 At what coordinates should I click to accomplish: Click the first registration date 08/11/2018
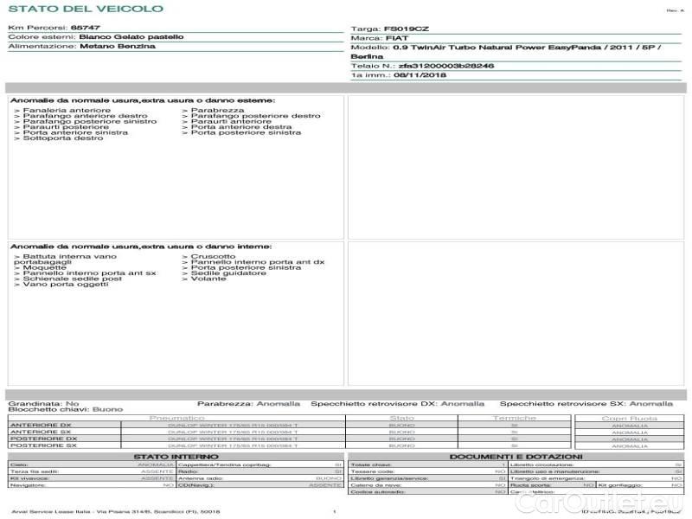point(422,75)
